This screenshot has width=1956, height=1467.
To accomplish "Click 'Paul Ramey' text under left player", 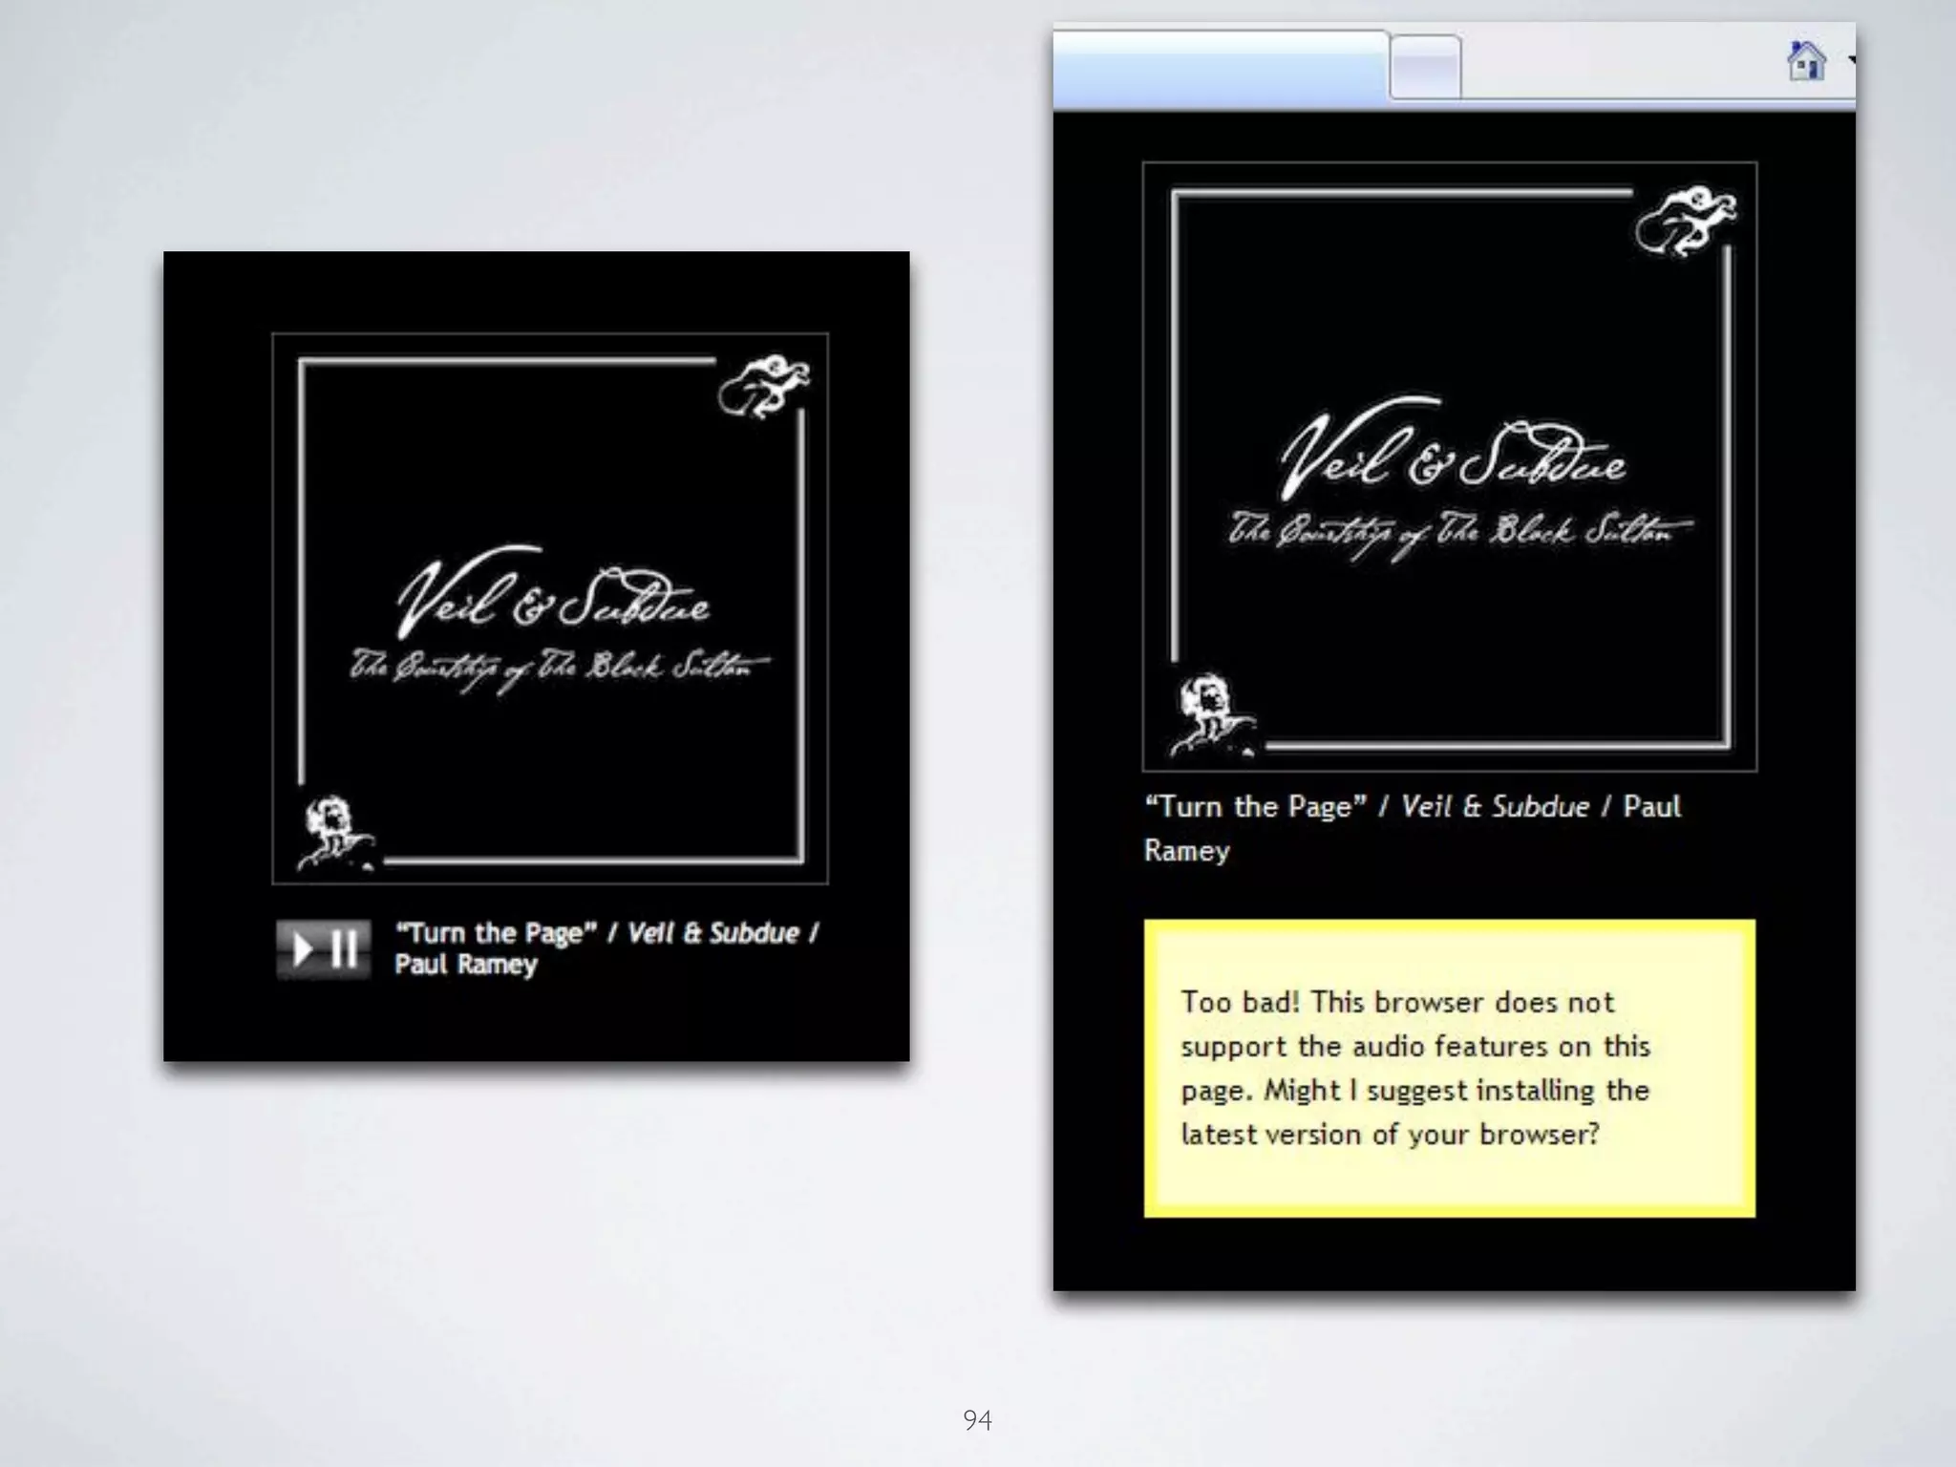I will (466, 965).
